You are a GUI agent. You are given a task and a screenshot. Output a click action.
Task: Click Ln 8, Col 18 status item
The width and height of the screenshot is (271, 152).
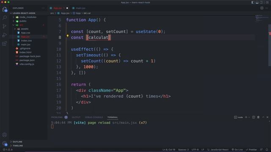click(x=169, y=149)
